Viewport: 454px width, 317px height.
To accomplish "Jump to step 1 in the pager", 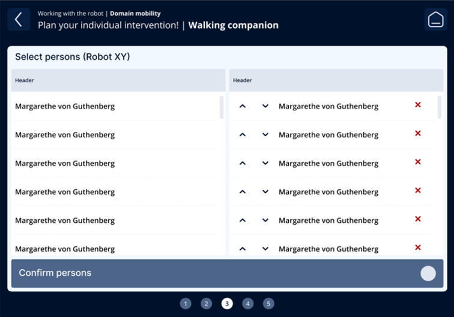I will point(186,304).
